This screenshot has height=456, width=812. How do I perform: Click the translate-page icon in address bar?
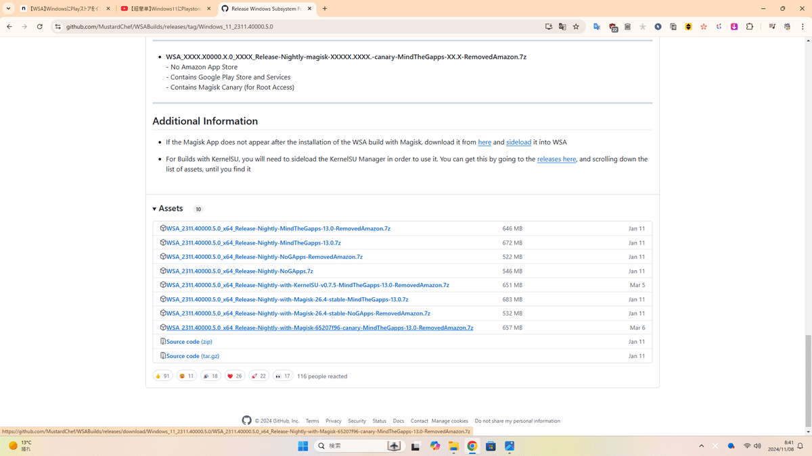(x=562, y=26)
